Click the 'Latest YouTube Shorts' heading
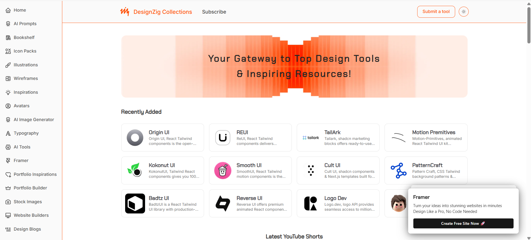531x240 pixels. (x=294, y=236)
